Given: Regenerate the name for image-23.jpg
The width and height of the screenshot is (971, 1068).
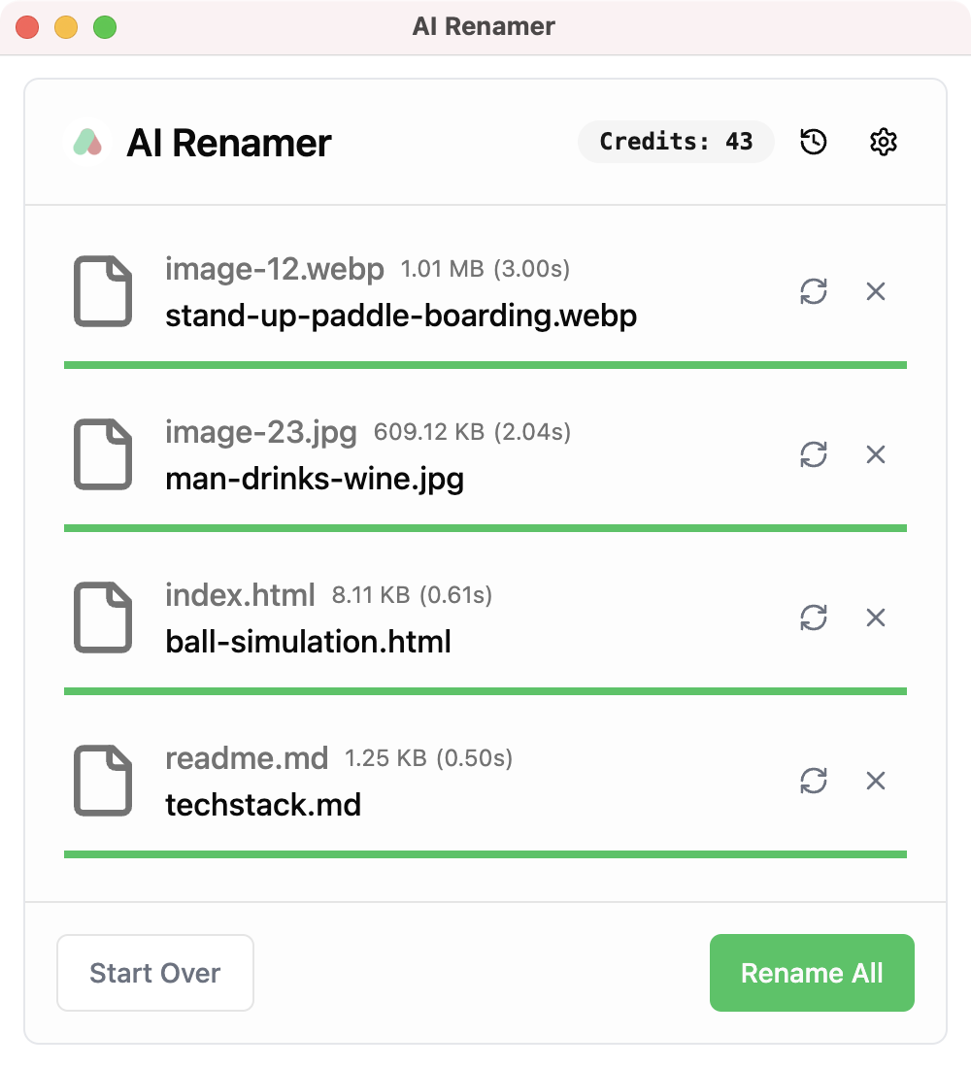Looking at the screenshot, I should point(816,454).
